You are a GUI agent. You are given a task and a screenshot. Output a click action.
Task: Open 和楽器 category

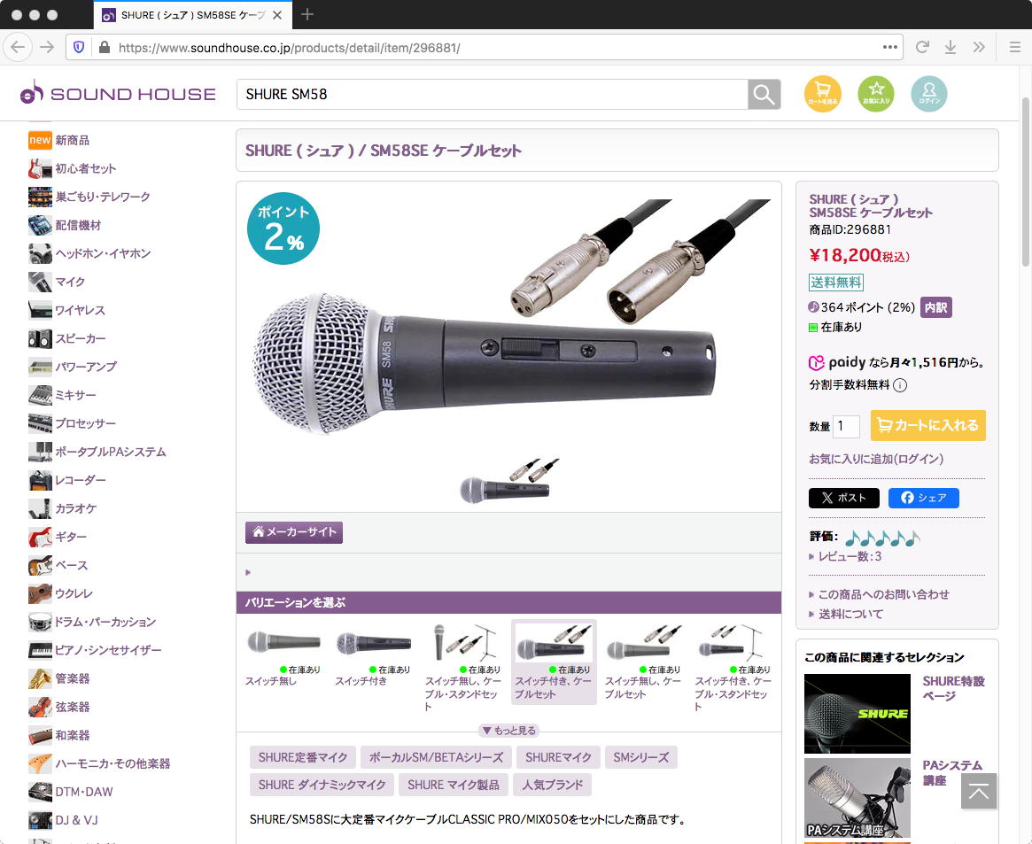click(x=59, y=734)
